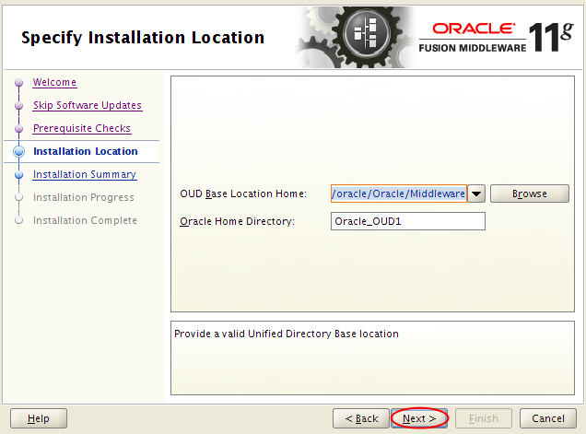Click the Skip Software Updates bullet icon
Viewport: 586px width, 434px height.
[18, 105]
